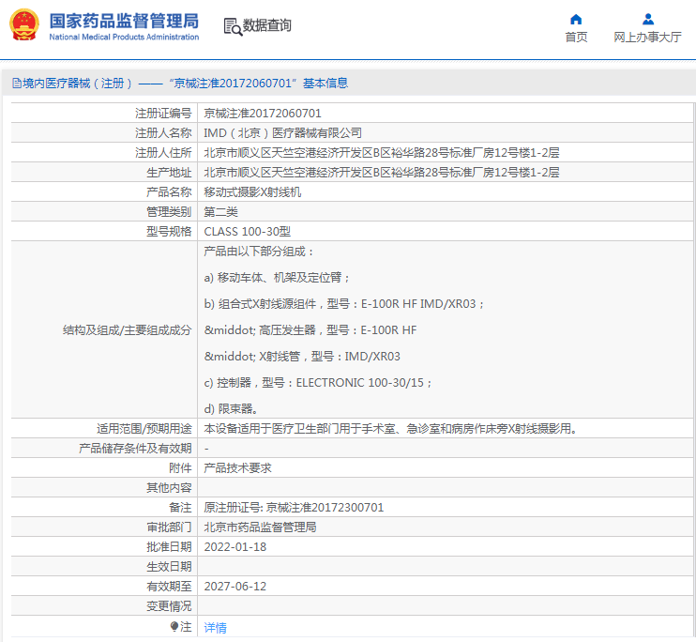Click the lightbulb icon beside 注
The height and width of the screenshot is (642, 696).
pos(174,626)
